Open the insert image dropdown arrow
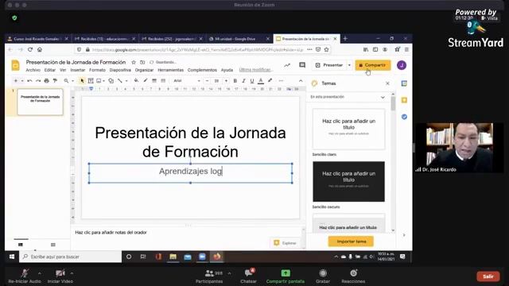Image resolution: width=509 pixels, height=286 pixels. point(103,81)
